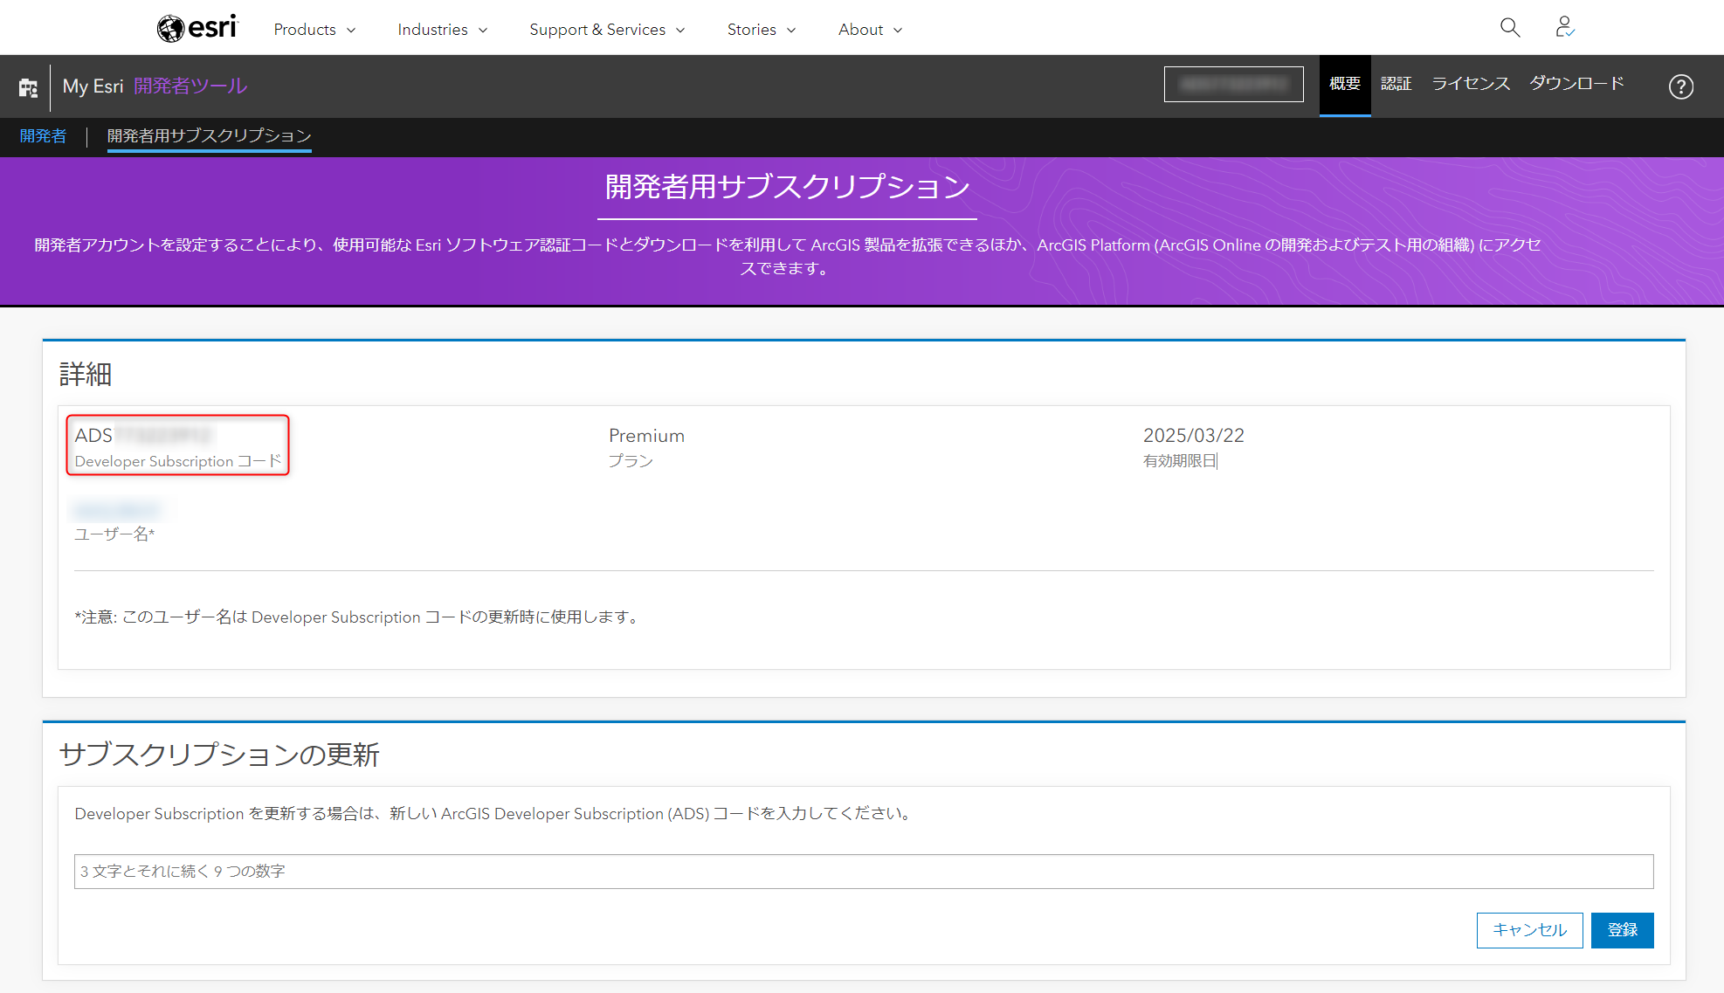Expand the Stories dropdown menu
The image size is (1724, 993).
(x=762, y=30)
